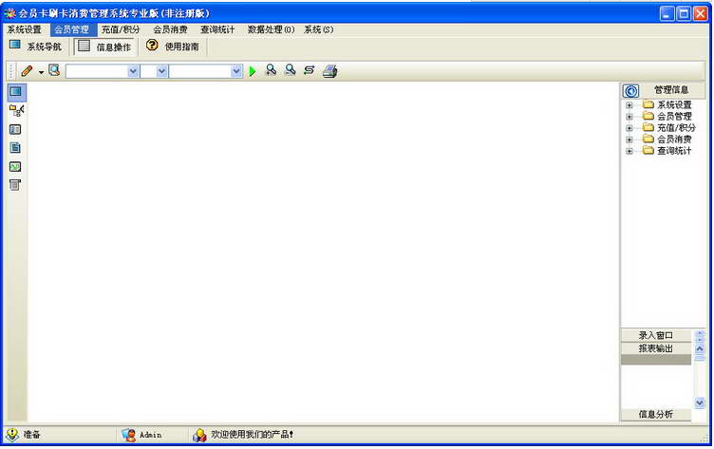Open the 系统(S) menu
The image size is (714, 449).
(318, 29)
